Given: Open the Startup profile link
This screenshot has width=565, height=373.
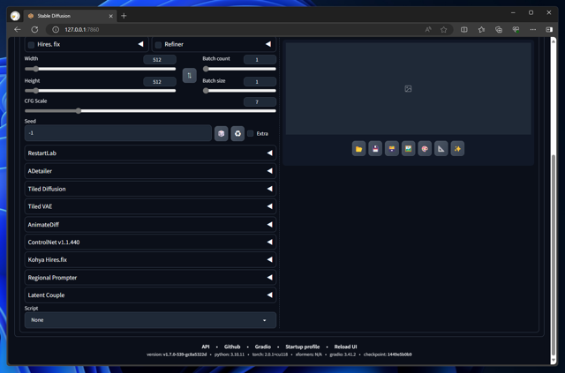Looking at the screenshot, I should tap(302, 347).
